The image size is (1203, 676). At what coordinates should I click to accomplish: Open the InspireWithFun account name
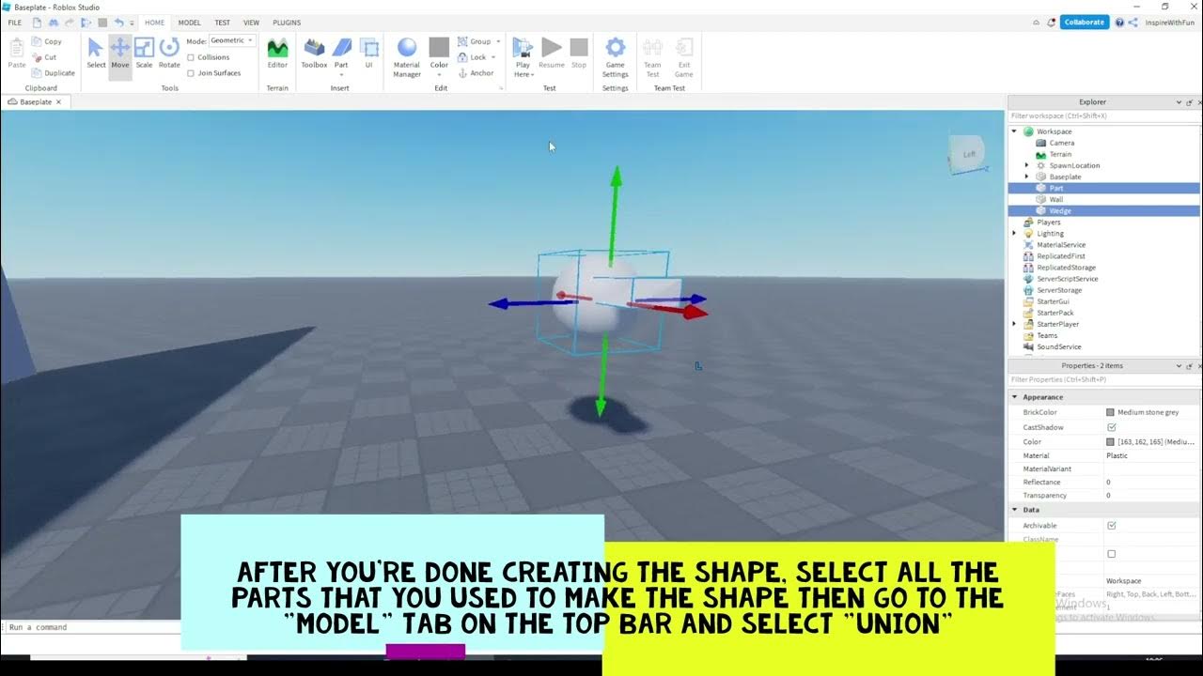1170,23
